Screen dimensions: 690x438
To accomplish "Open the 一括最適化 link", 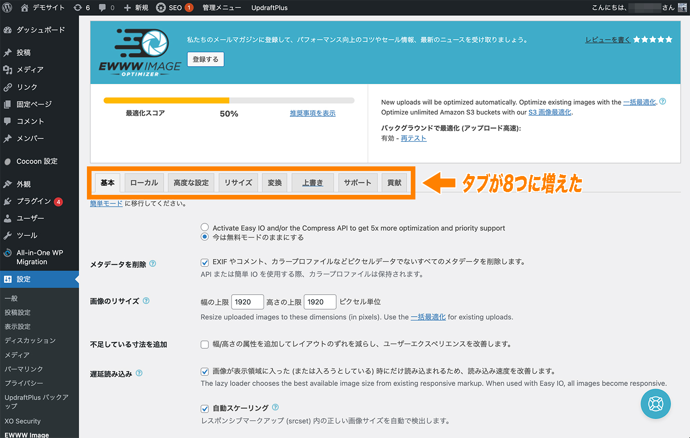I will point(639,102).
